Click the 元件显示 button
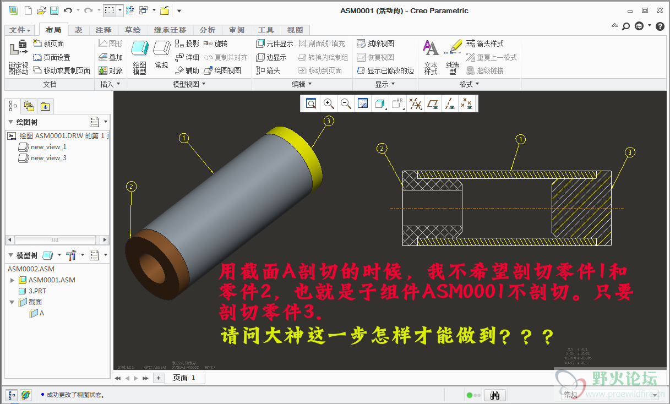This screenshot has width=670, height=404. [x=275, y=43]
